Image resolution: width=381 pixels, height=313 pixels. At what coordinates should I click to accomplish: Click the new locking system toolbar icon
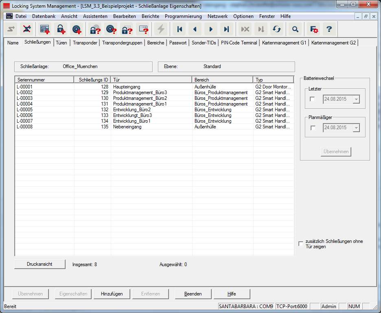[44, 29]
